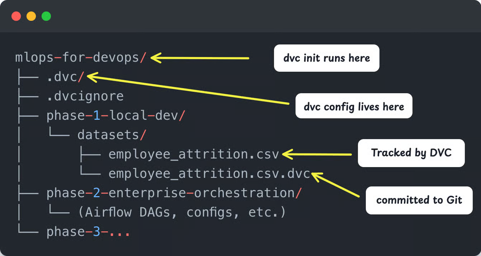Select the .dvcignore file
481x256 pixels.
tap(85, 96)
